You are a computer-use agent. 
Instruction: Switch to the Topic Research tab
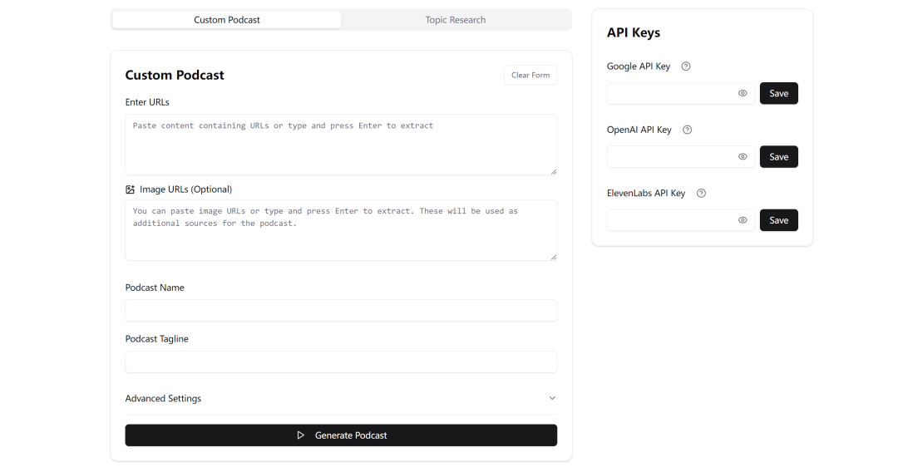456,20
